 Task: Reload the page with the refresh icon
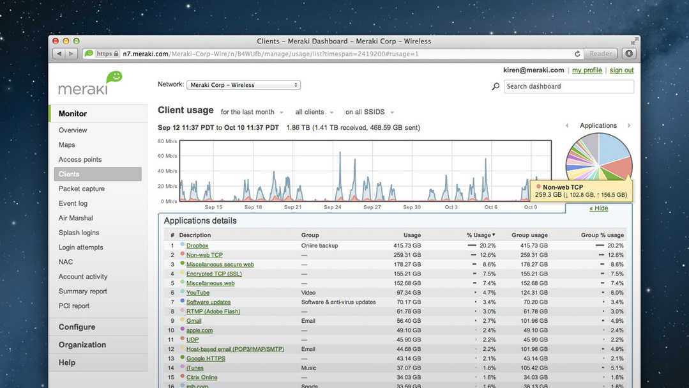coord(577,54)
